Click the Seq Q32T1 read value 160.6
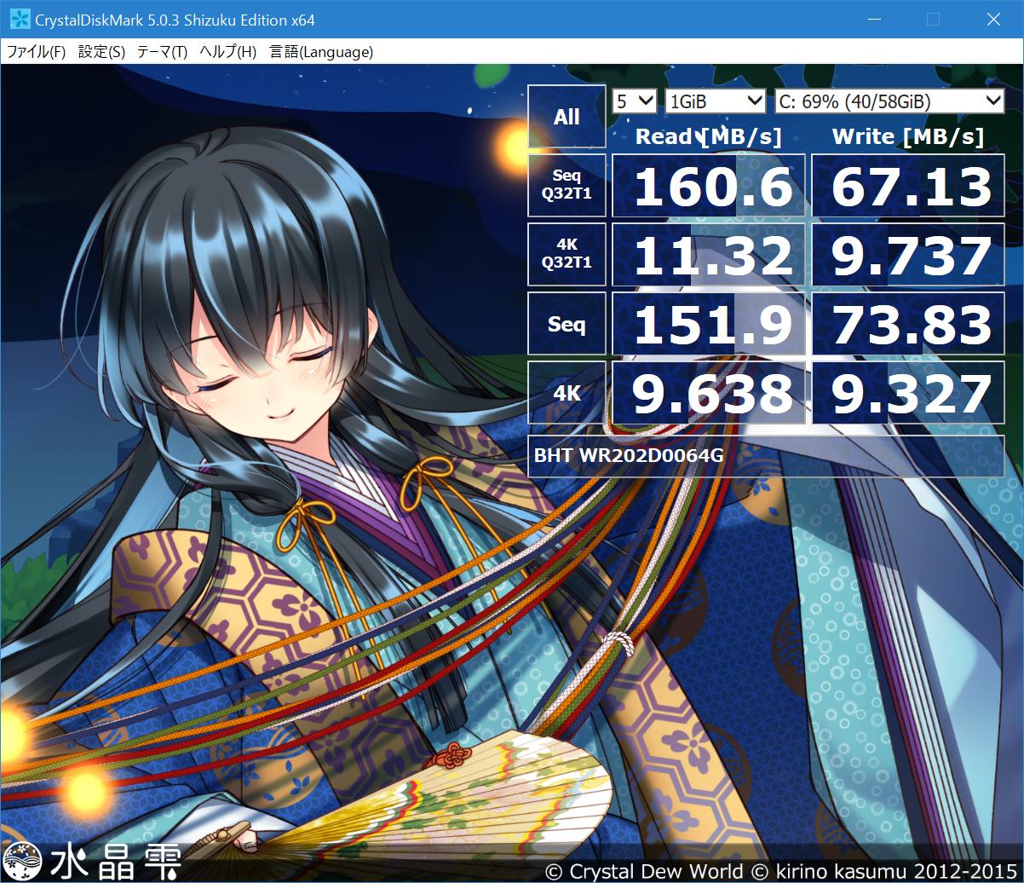 (709, 186)
